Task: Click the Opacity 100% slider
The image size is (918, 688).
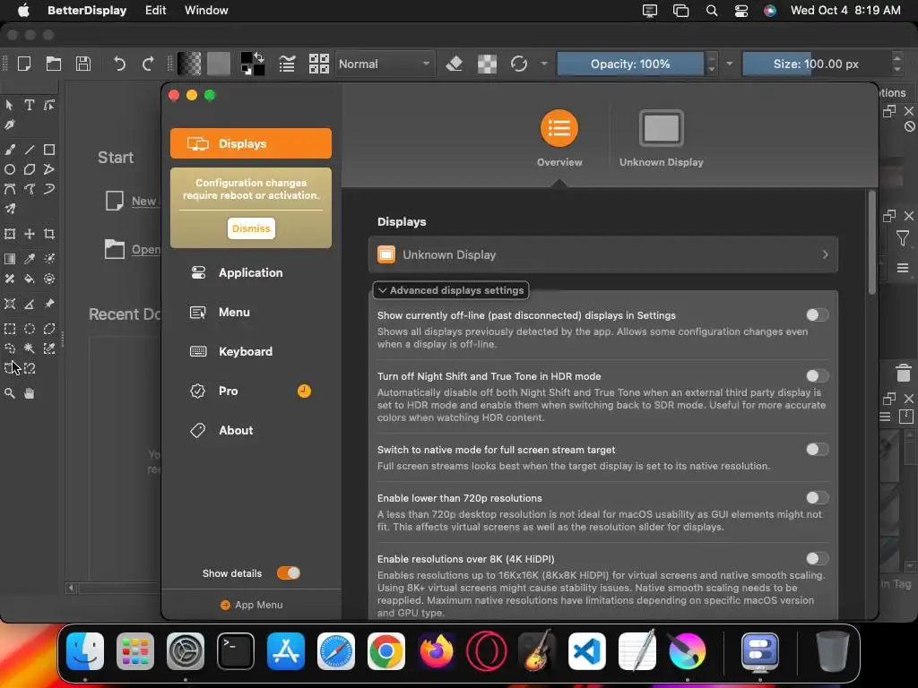Action: [x=630, y=64]
